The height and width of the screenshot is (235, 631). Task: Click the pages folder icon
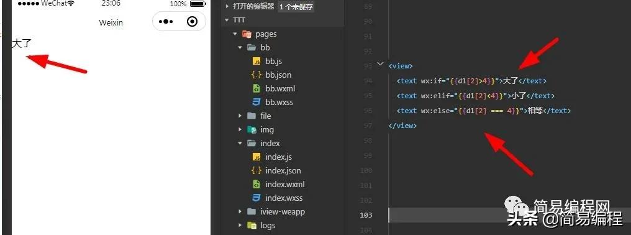[x=247, y=34]
